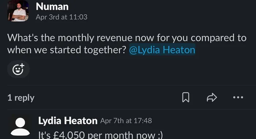Open the @Lydia Heaton mention
The height and width of the screenshot is (139, 256).
[162, 50]
